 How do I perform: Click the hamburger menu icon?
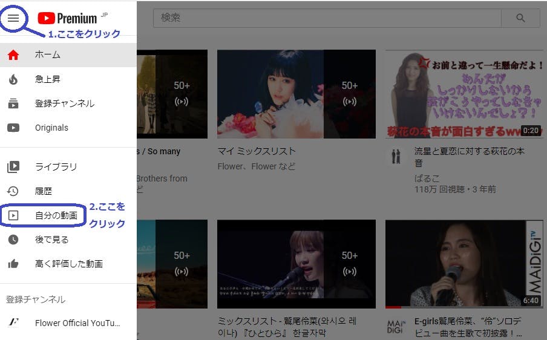click(13, 18)
